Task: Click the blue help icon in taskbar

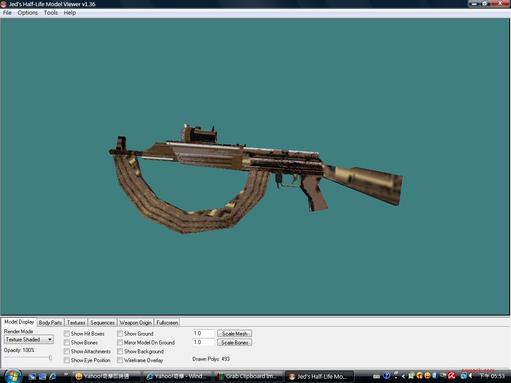Action: coord(386,376)
